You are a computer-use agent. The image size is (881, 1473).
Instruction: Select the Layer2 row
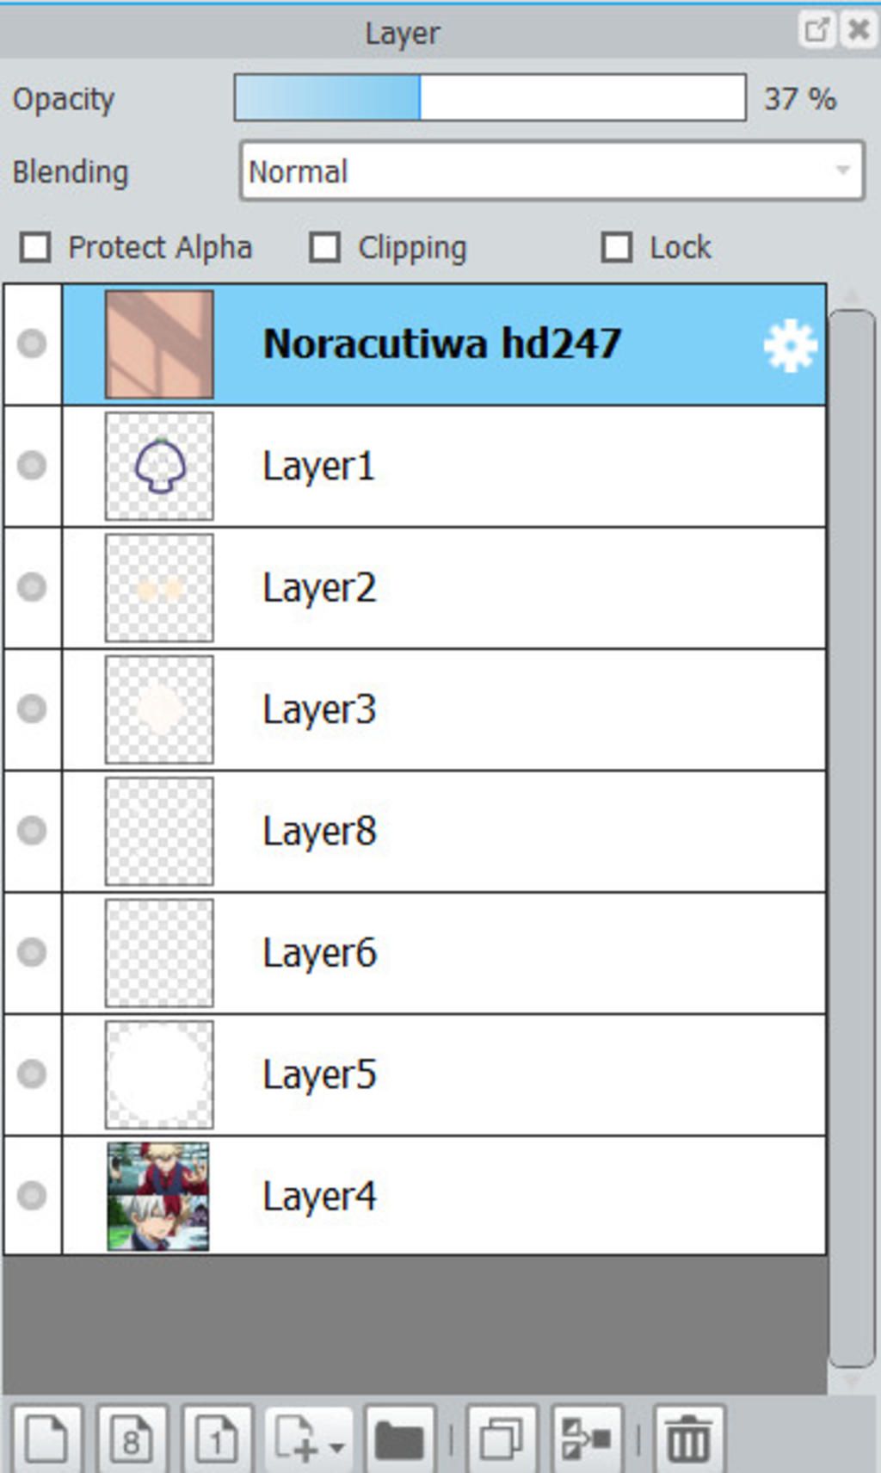(x=516, y=588)
